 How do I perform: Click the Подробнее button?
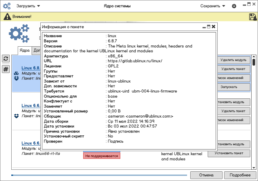tap(240, 175)
